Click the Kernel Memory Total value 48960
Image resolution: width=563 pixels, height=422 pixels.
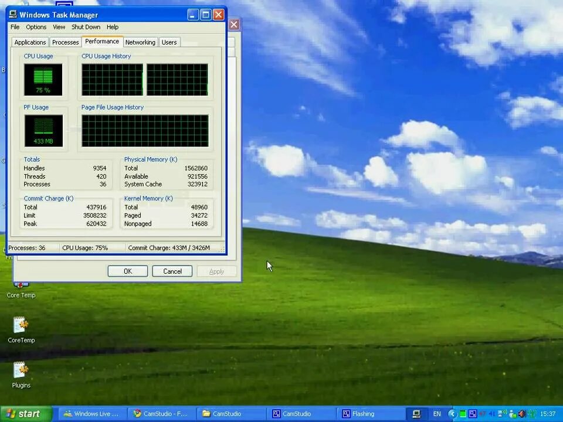click(199, 207)
